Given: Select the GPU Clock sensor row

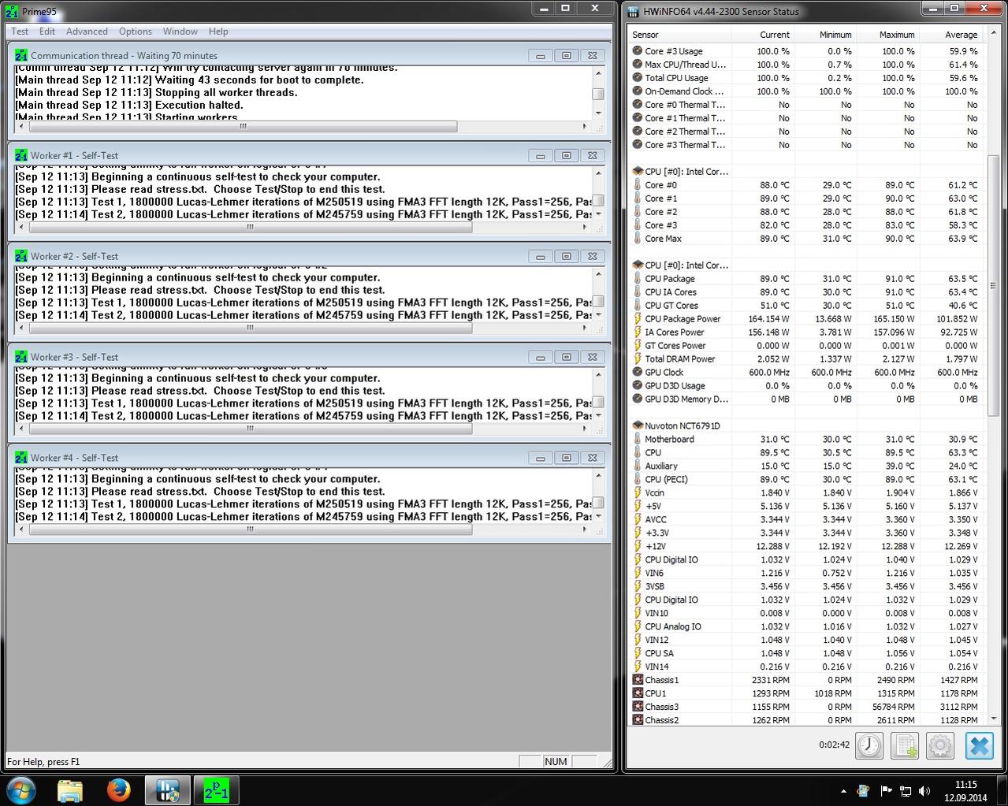Looking at the screenshot, I should (805, 373).
